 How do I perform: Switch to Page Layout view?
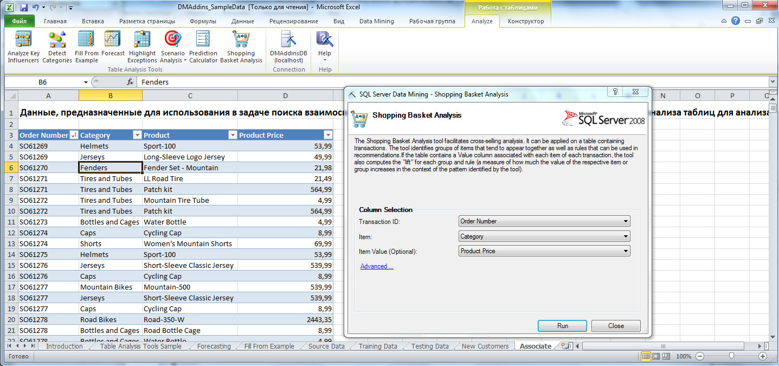(656, 356)
